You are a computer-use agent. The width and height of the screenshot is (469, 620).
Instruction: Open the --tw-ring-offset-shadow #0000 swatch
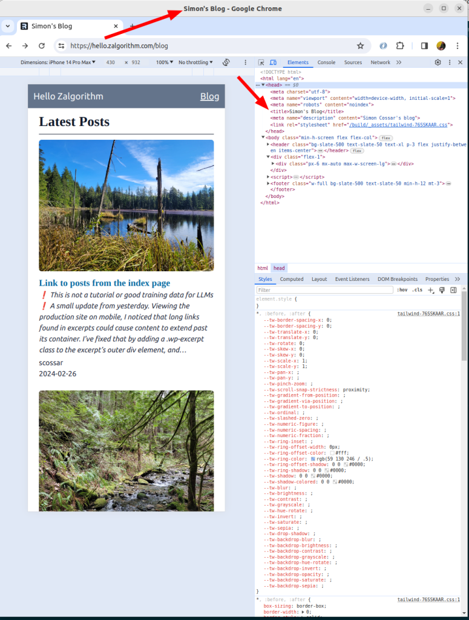346,464
